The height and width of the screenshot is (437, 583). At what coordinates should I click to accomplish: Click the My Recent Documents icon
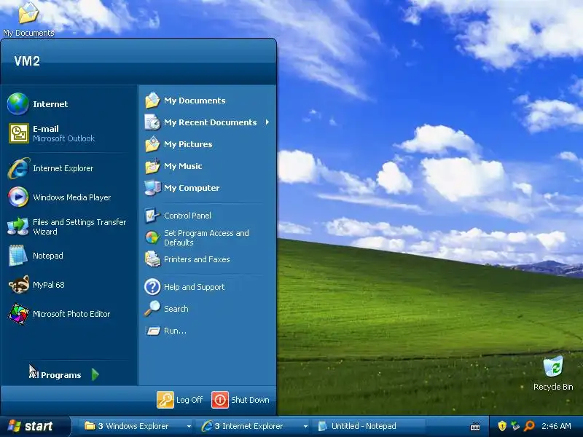coord(152,122)
